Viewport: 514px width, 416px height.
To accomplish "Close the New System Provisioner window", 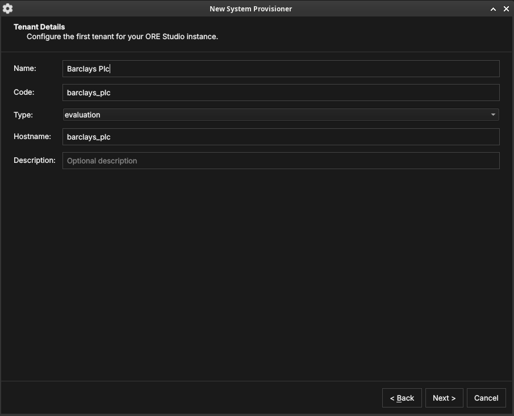I will [x=506, y=9].
